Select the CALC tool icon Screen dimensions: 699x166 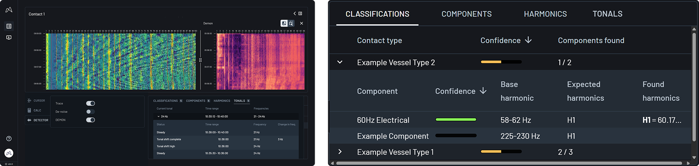tap(29, 110)
